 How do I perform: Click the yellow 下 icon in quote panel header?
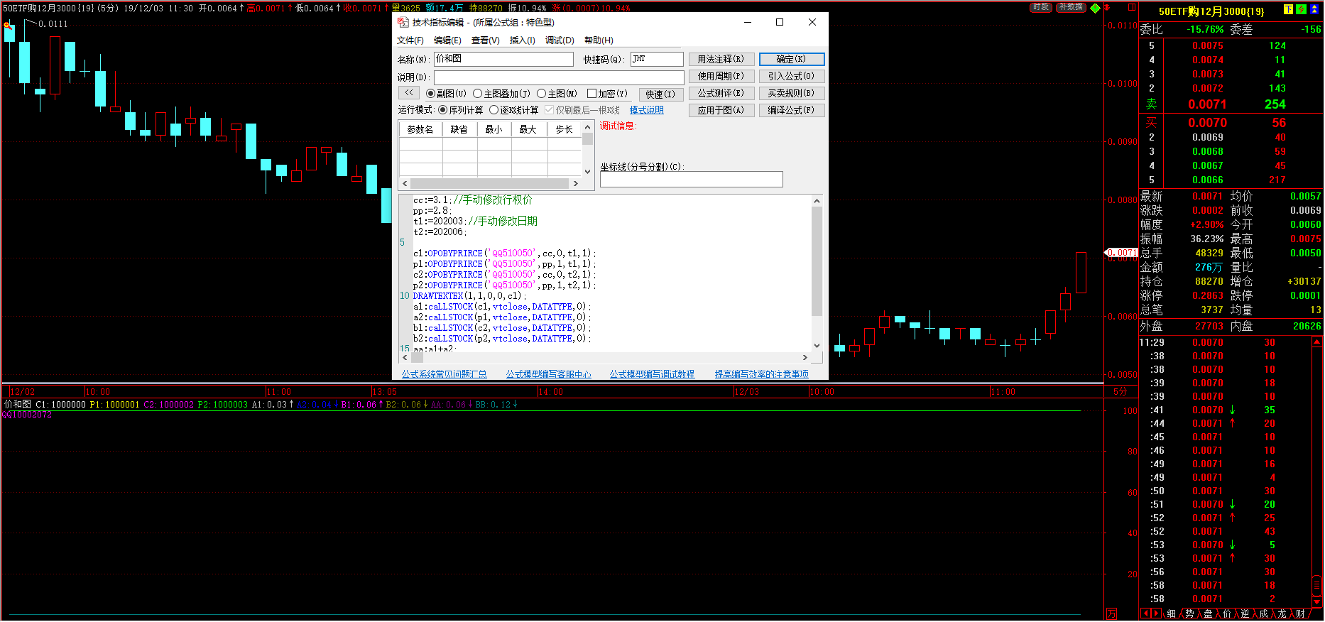pos(1289,10)
